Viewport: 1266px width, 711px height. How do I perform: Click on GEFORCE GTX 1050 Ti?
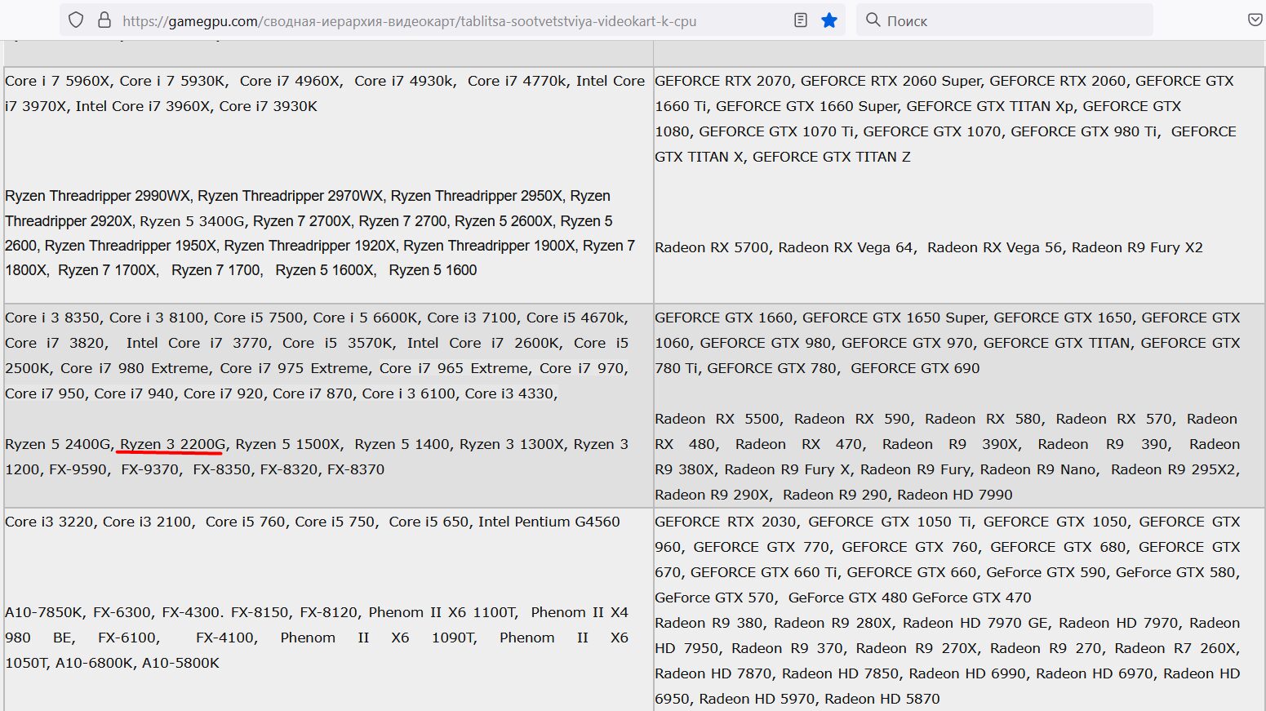pos(891,522)
